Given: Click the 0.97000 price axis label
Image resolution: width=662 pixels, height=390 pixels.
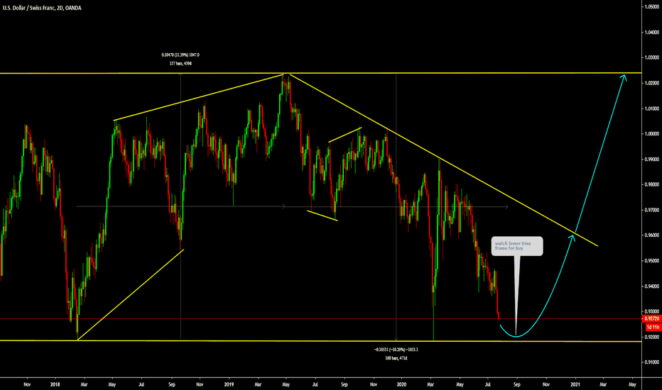Looking at the screenshot, I should pyautogui.click(x=652, y=210).
